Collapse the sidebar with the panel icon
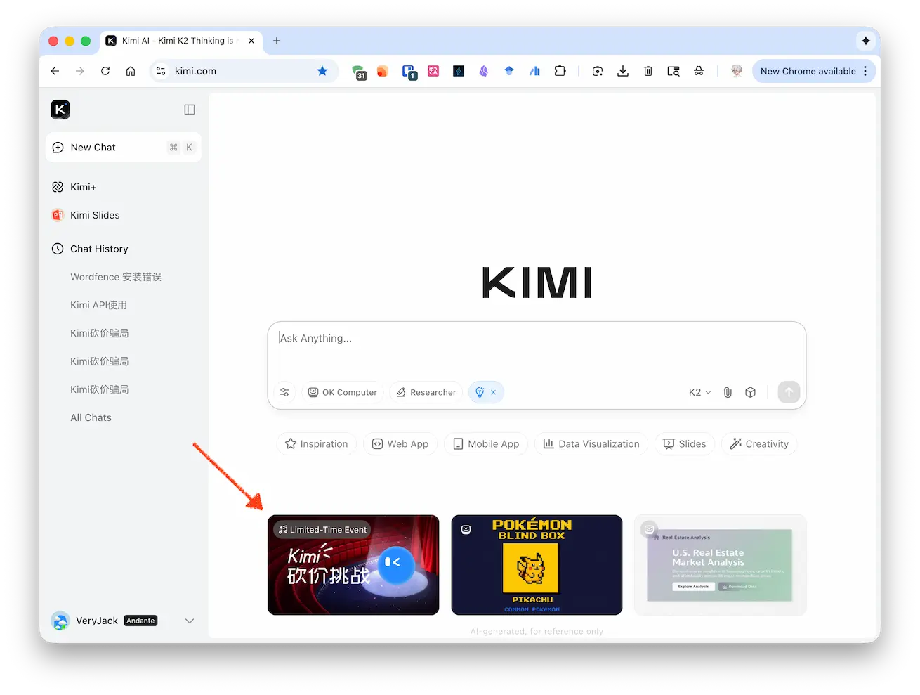 click(190, 110)
